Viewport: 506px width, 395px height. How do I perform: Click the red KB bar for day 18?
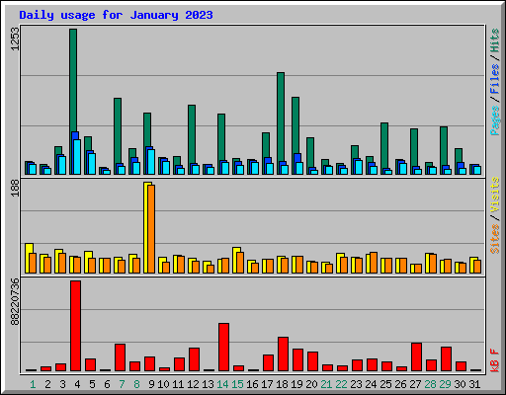coord(283,355)
